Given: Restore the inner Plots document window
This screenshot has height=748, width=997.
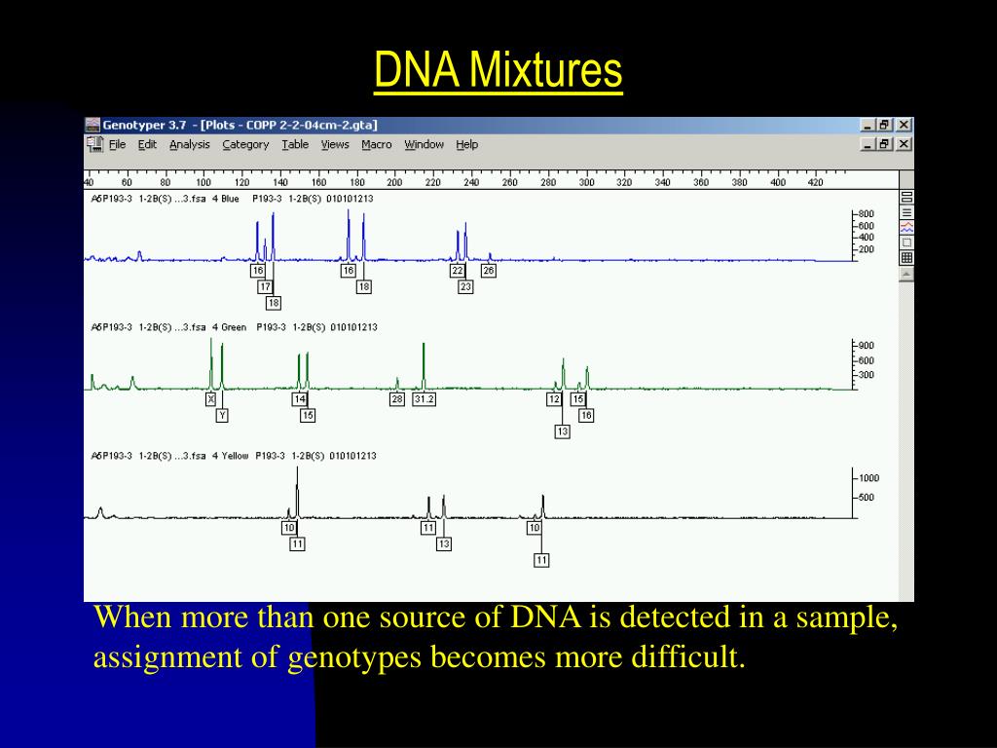Looking at the screenshot, I should pyautogui.click(x=884, y=144).
